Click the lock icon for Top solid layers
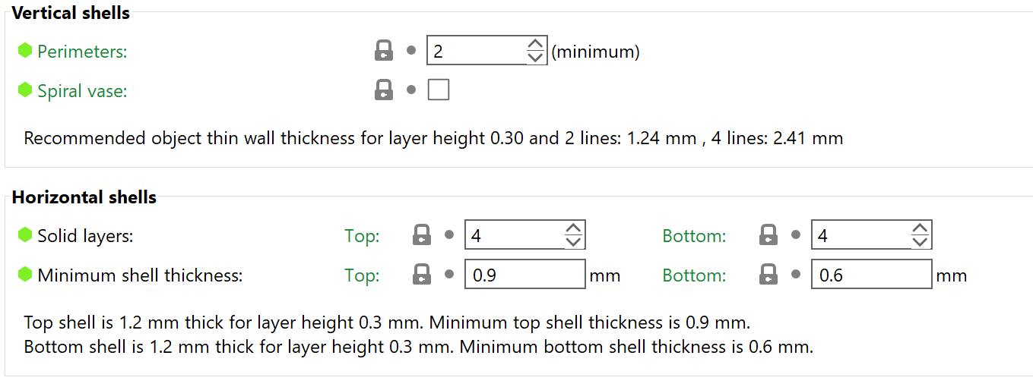Image resolution: width=1033 pixels, height=387 pixels. click(x=422, y=235)
